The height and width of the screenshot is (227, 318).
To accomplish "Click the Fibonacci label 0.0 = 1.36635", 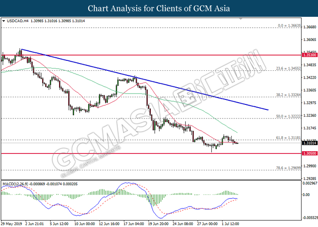I will click(289, 25).
